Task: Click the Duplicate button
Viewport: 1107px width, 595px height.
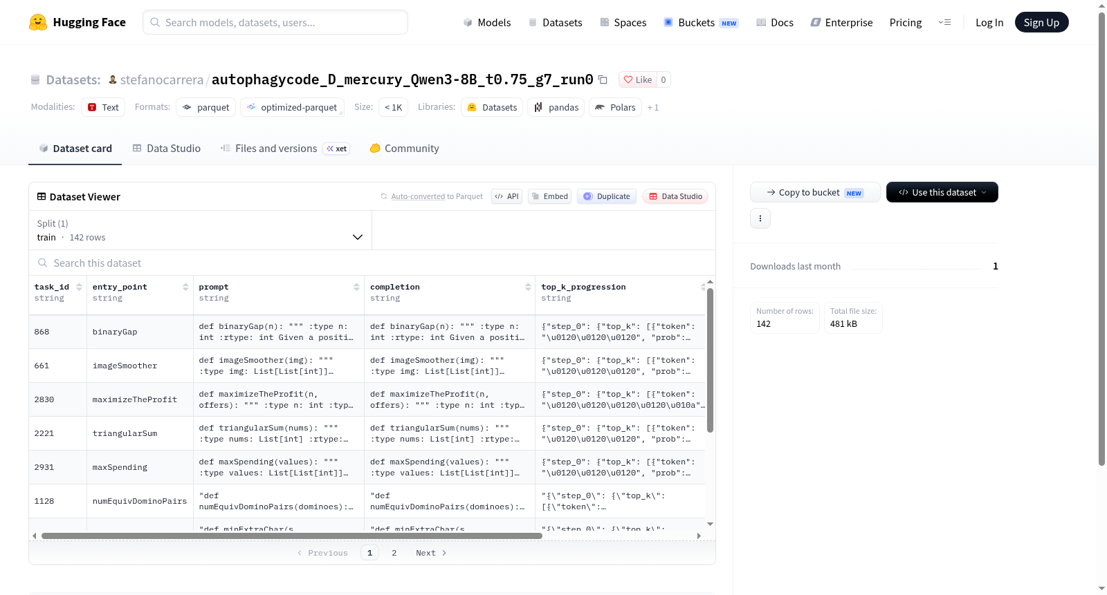Action: point(606,196)
